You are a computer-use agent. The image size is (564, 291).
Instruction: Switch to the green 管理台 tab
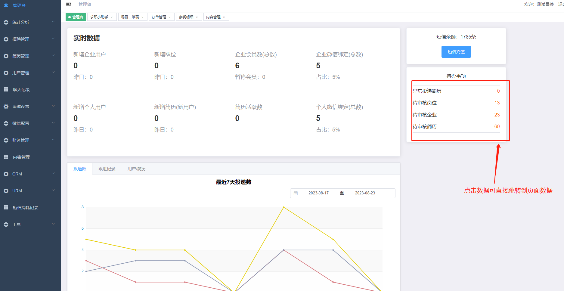point(76,17)
